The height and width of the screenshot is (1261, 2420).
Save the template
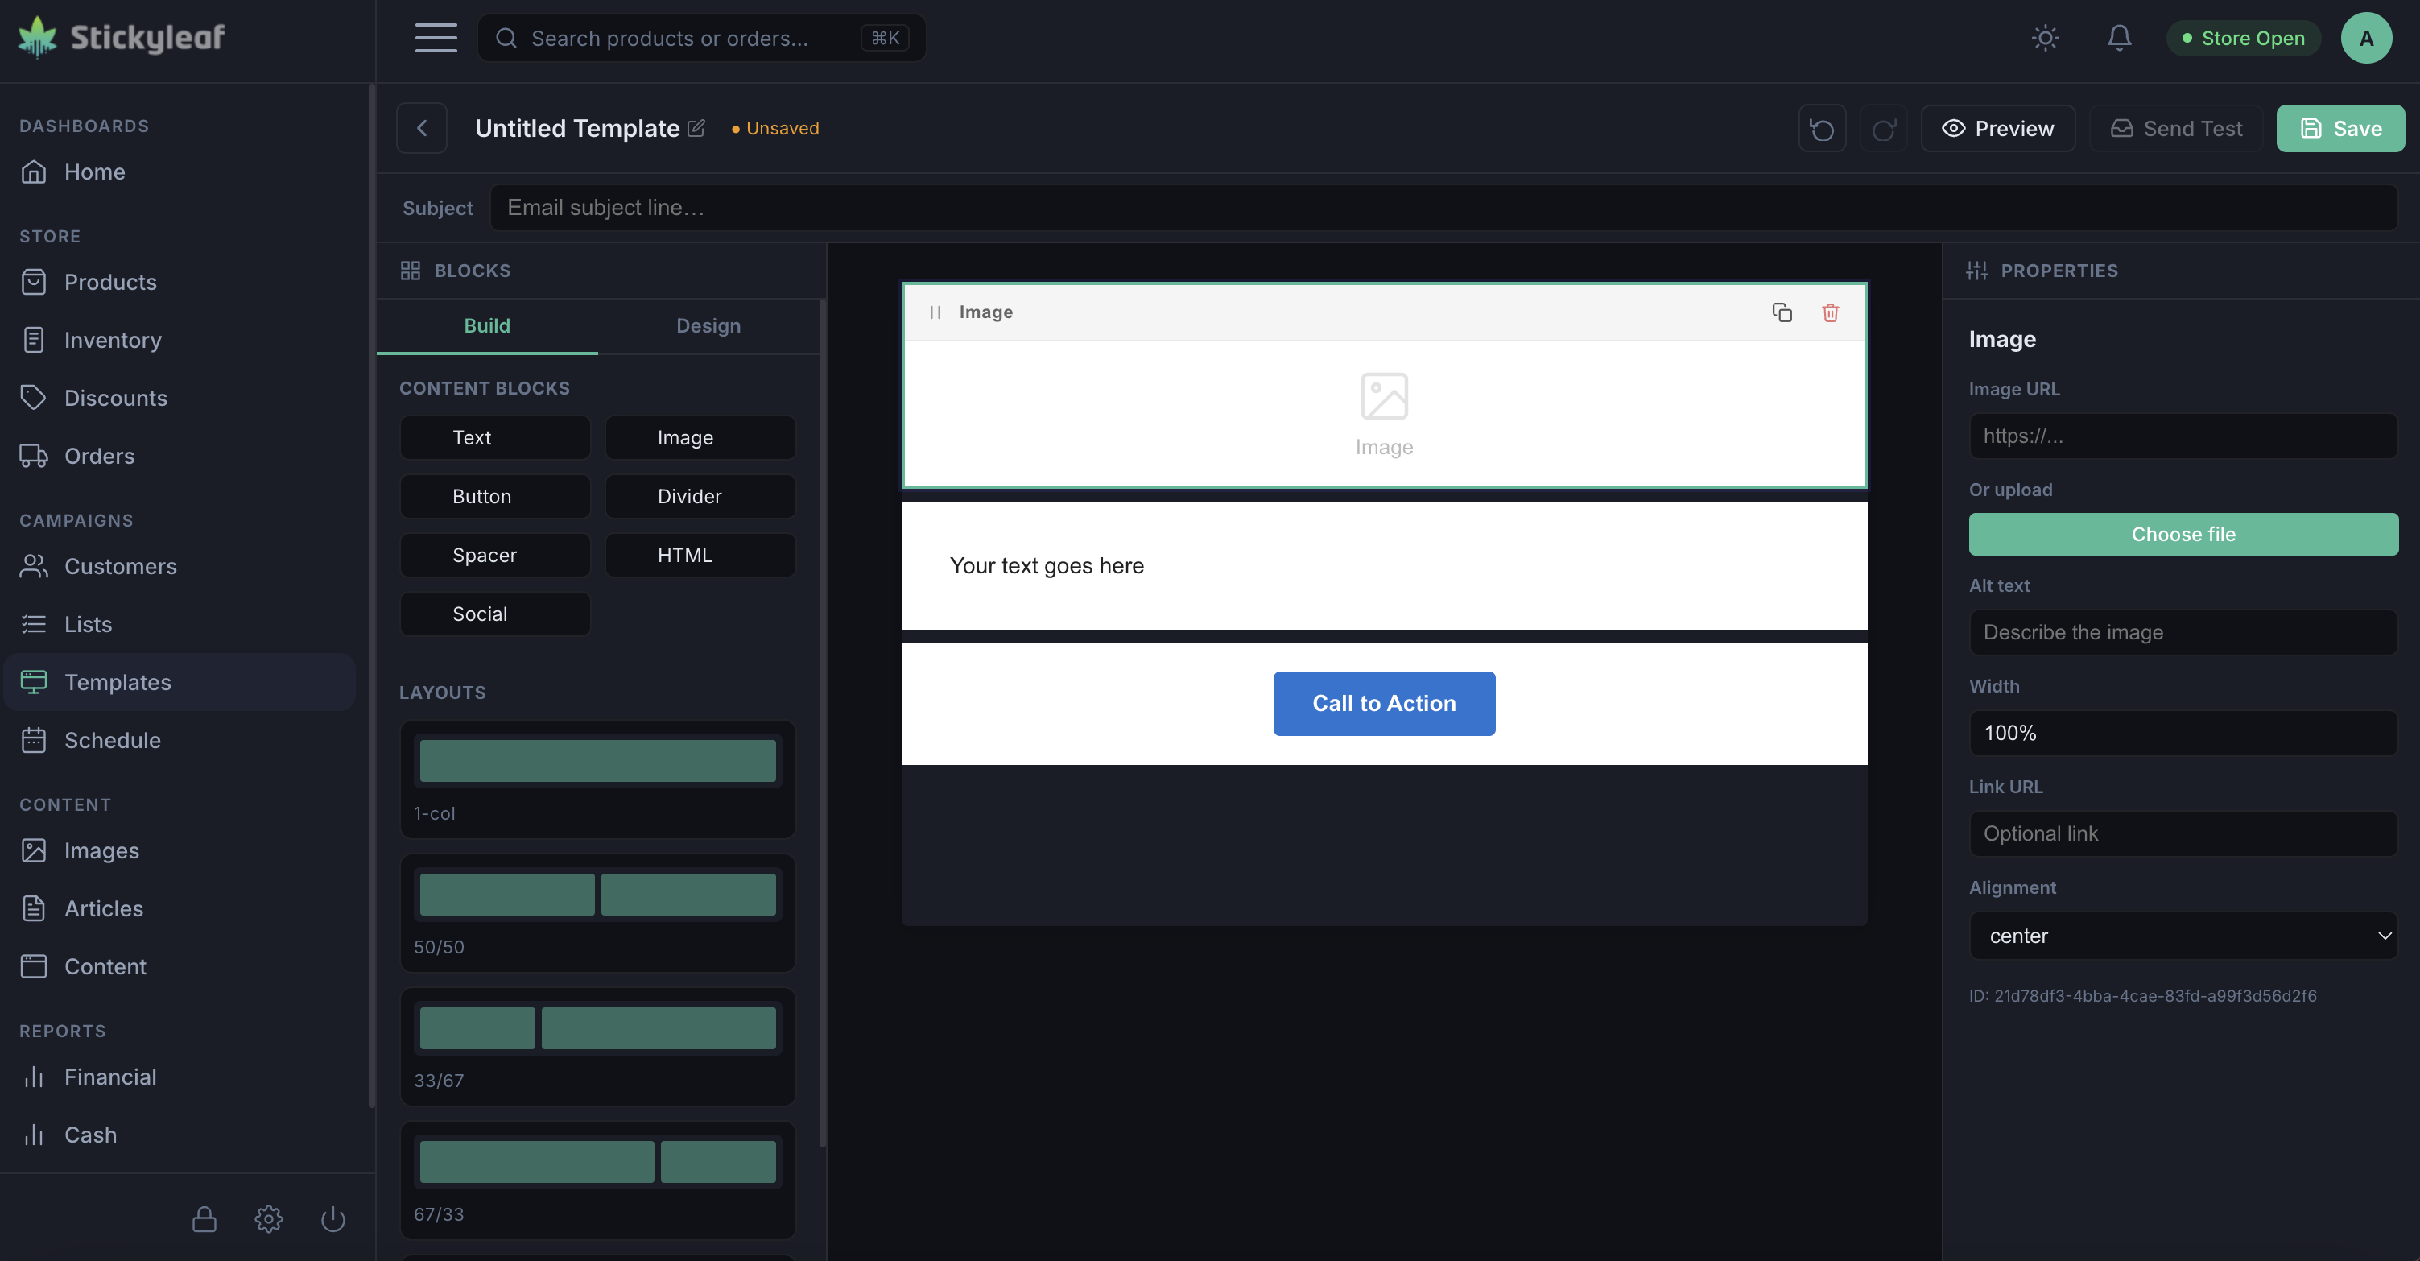[2339, 128]
